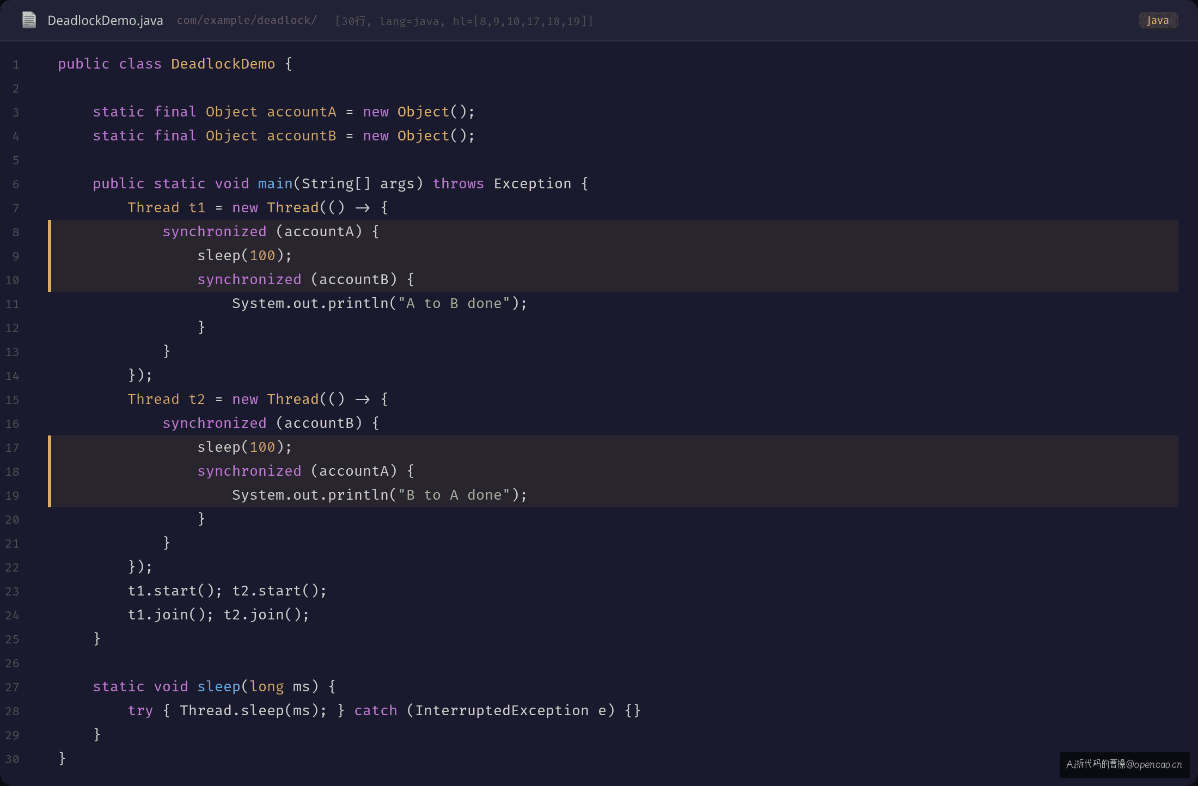
Task: Click InterruptedException on line 28
Action: click(502, 710)
